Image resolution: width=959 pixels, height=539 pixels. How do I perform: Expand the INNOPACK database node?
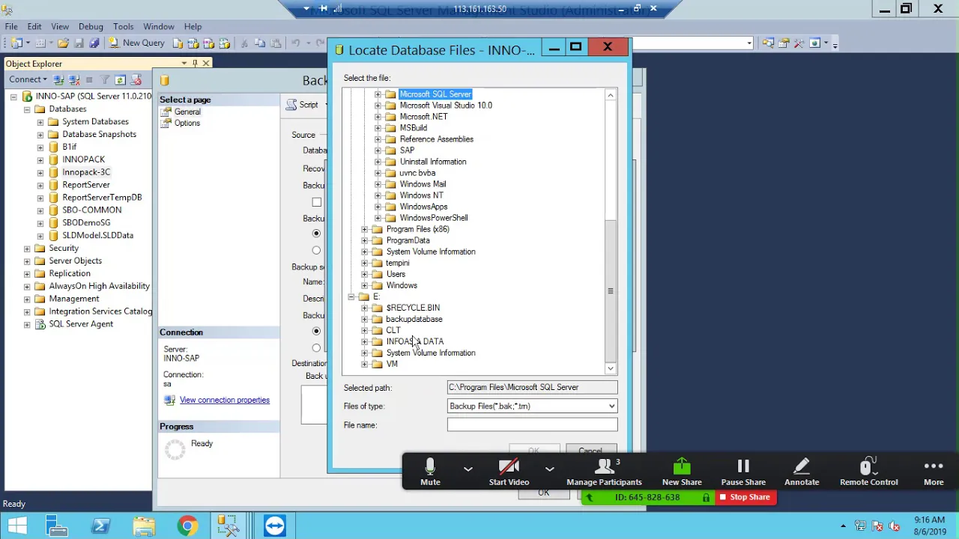(40, 159)
